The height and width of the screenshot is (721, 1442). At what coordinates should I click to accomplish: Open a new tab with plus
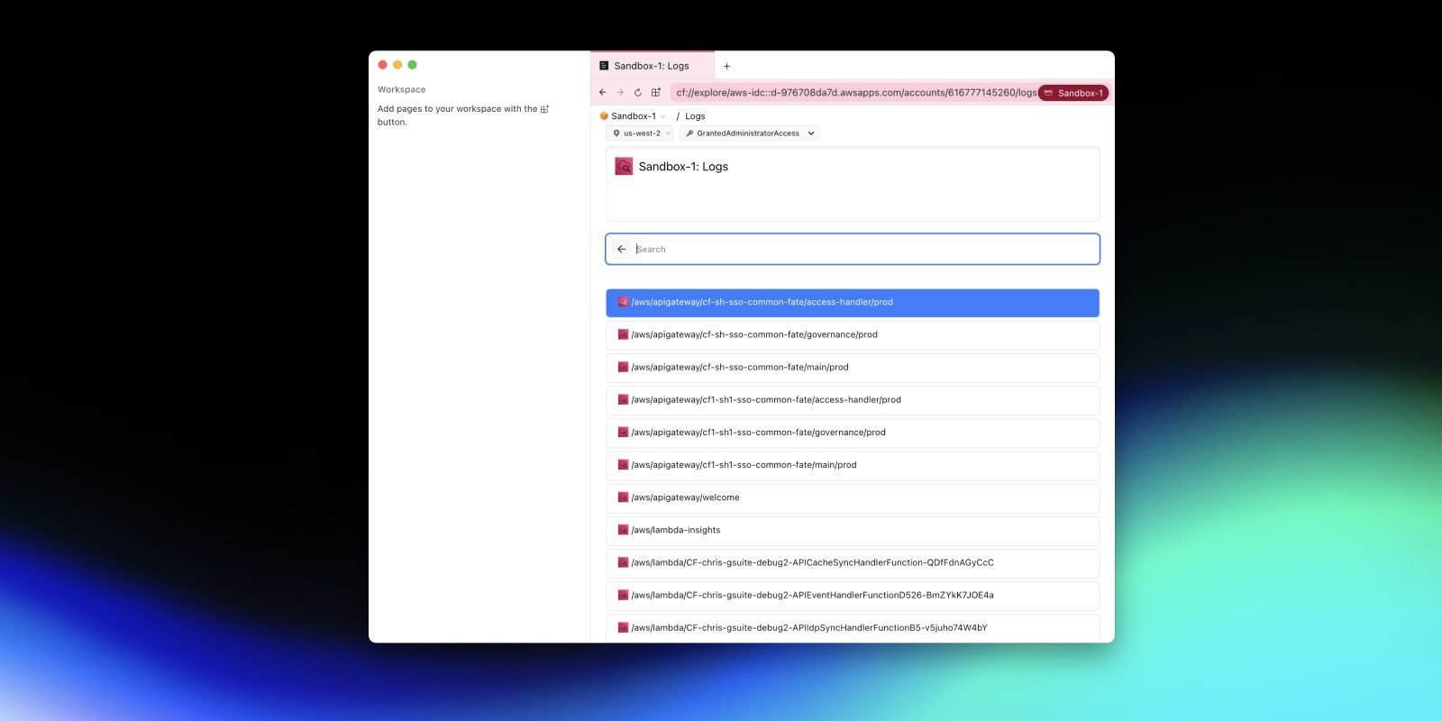(x=726, y=66)
